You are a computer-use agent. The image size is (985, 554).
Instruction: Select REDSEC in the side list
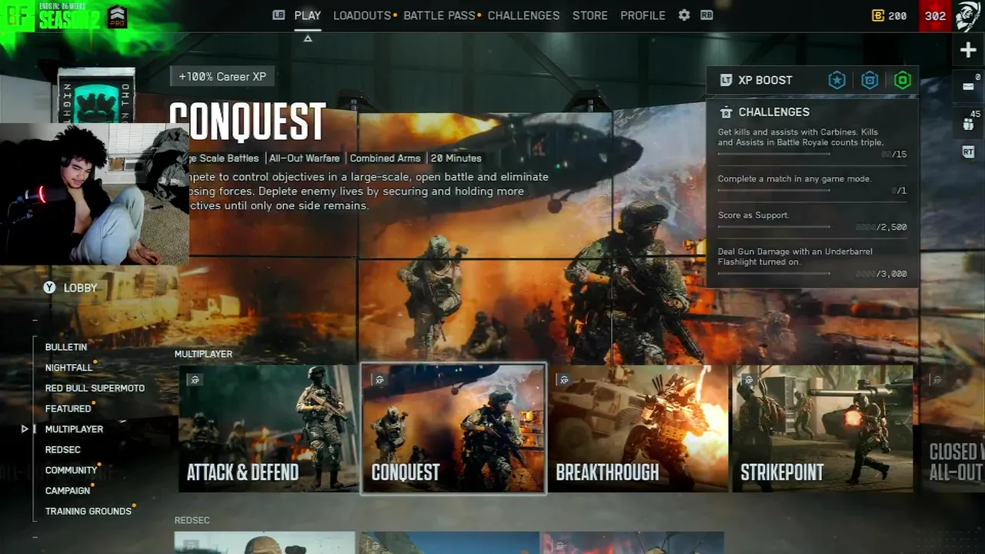tap(62, 449)
